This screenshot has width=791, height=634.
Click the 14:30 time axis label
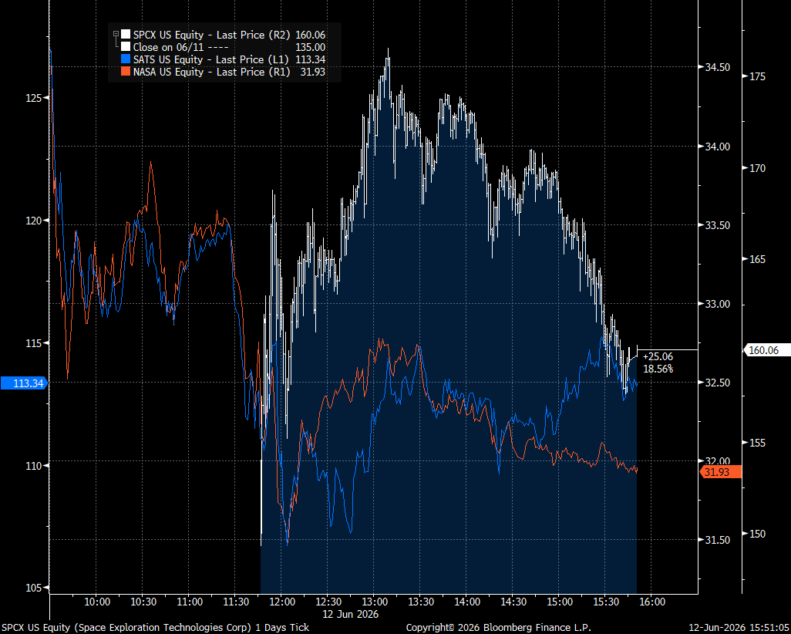point(513,602)
